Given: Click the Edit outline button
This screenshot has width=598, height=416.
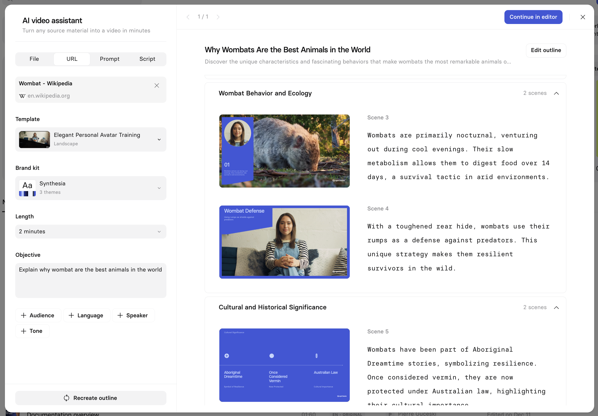Looking at the screenshot, I should [546, 50].
